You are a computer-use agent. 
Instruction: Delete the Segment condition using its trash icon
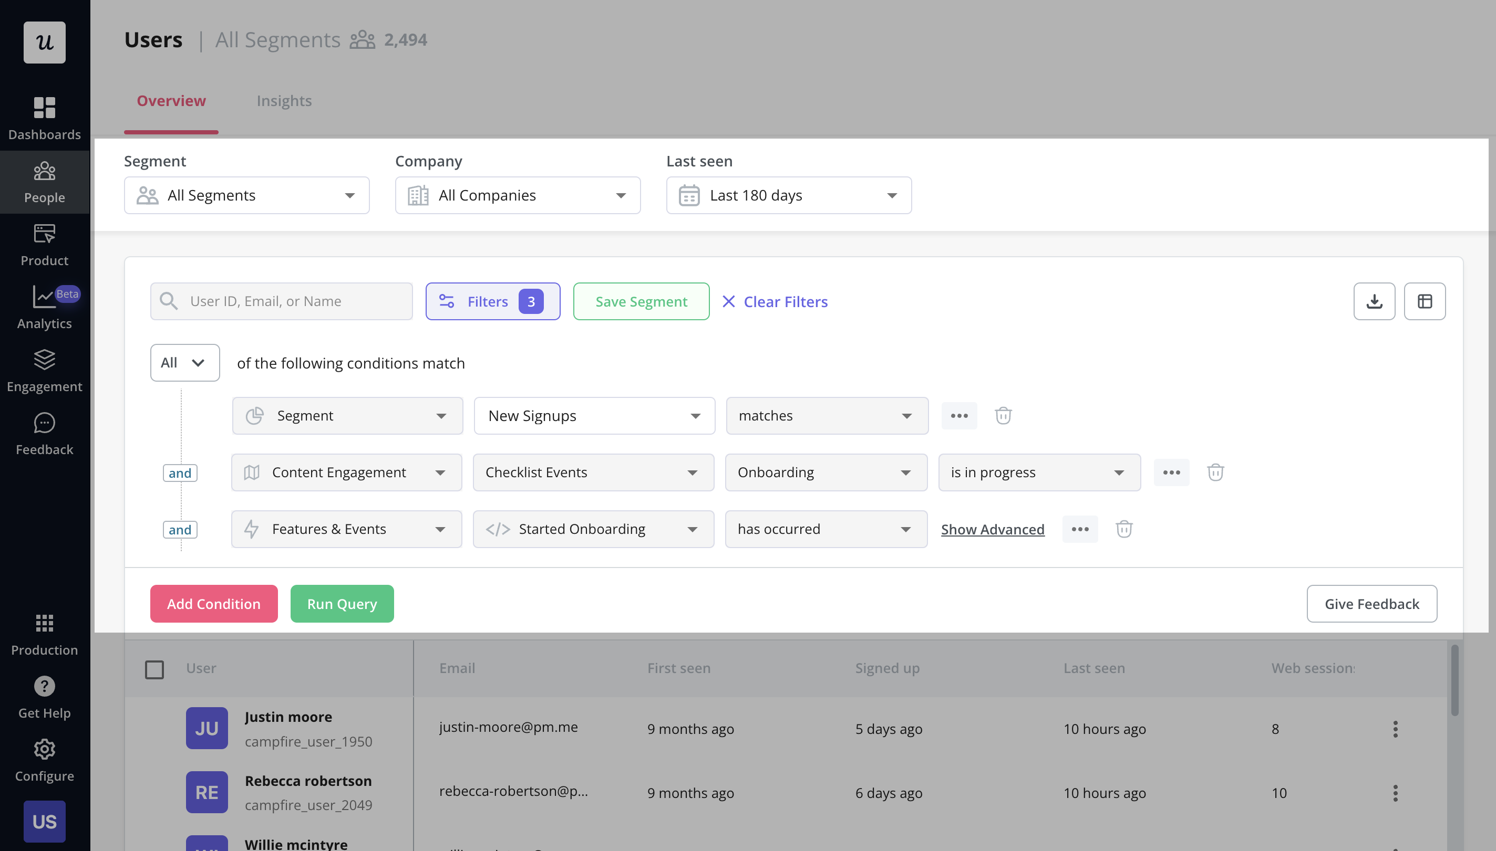(x=1003, y=416)
